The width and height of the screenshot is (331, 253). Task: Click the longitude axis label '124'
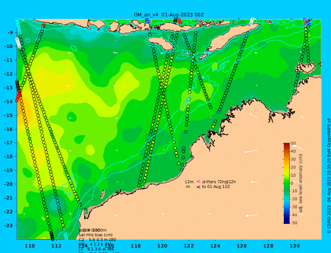click(215, 246)
